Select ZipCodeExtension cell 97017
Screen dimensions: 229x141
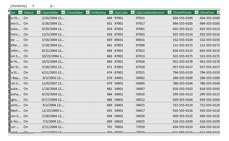154,23
